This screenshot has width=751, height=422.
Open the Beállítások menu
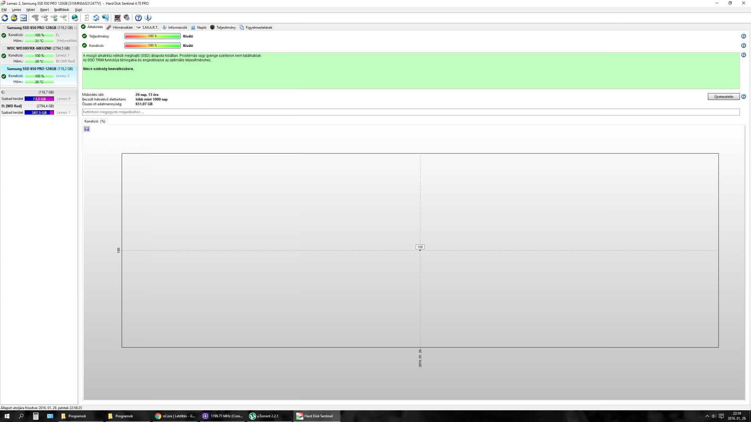61,10
